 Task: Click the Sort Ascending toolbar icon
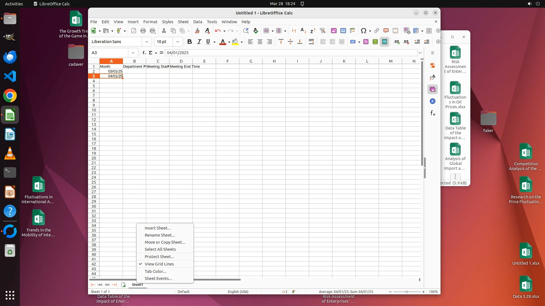point(303,31)
